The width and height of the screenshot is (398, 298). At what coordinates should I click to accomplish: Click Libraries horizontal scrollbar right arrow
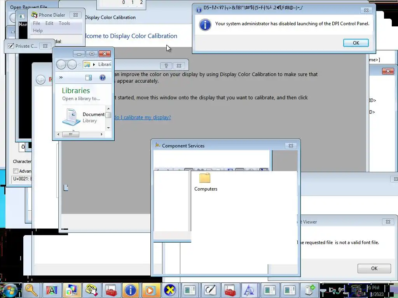point(101,134)
